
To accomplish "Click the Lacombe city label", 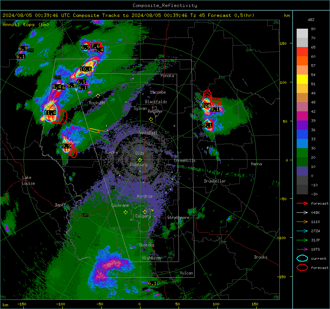I will click(x=158, y=92).
